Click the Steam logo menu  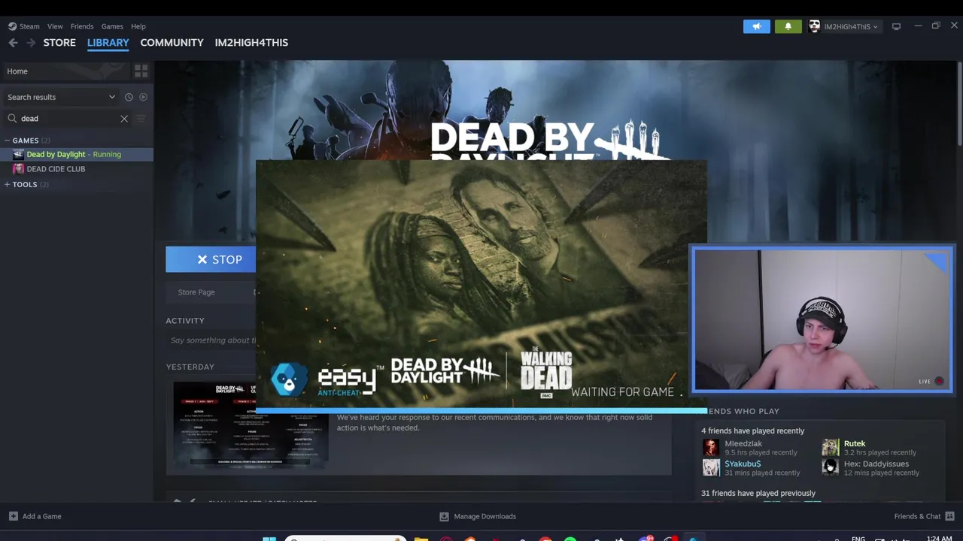(x=23, y=26)
